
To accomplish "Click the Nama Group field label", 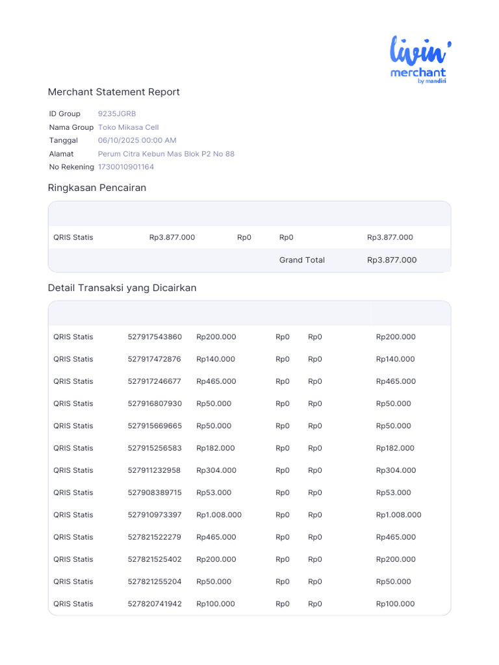I will (x=71, y=127).
